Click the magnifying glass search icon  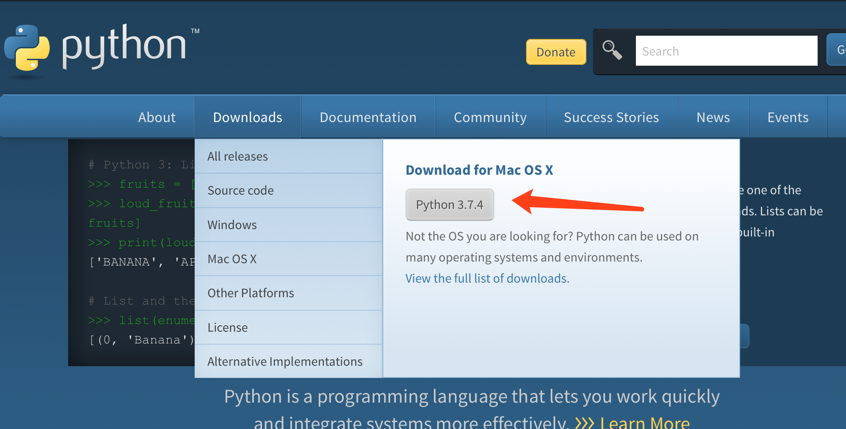(x=612, y=51)
